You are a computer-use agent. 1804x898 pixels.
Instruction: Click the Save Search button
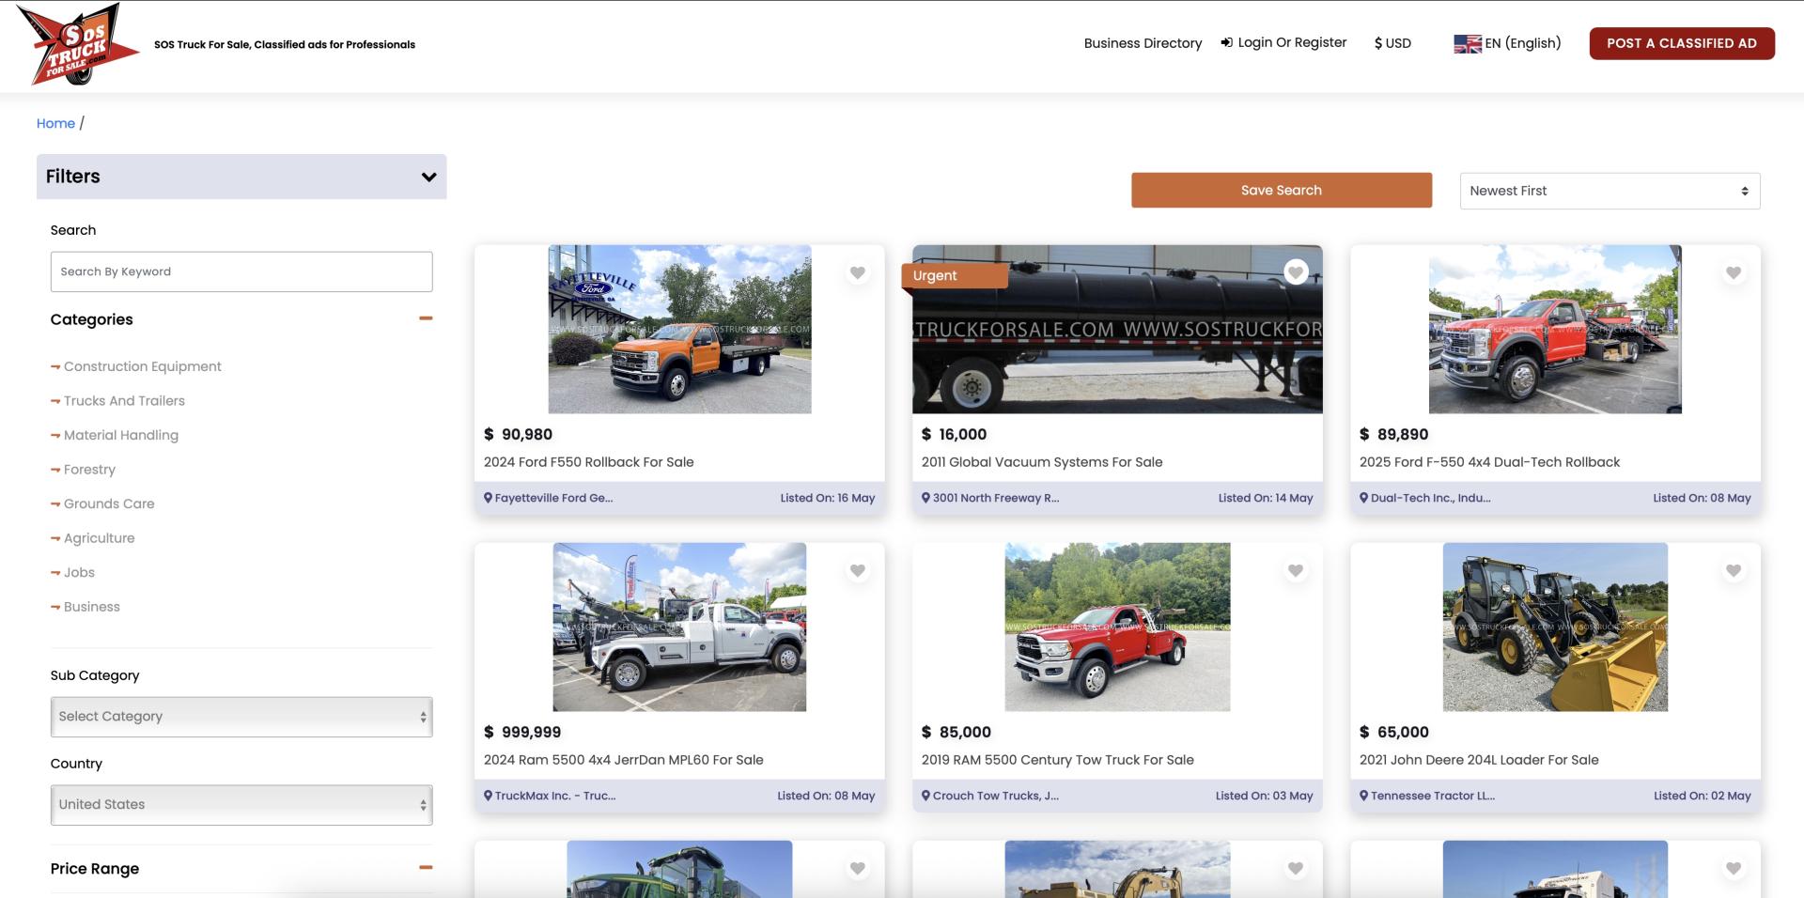tap(1282, 190)
